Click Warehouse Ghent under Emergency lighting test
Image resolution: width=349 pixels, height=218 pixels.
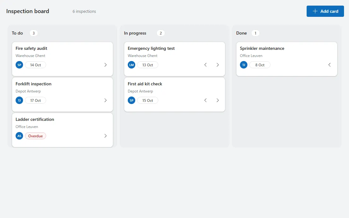click(x=142, y=56)
